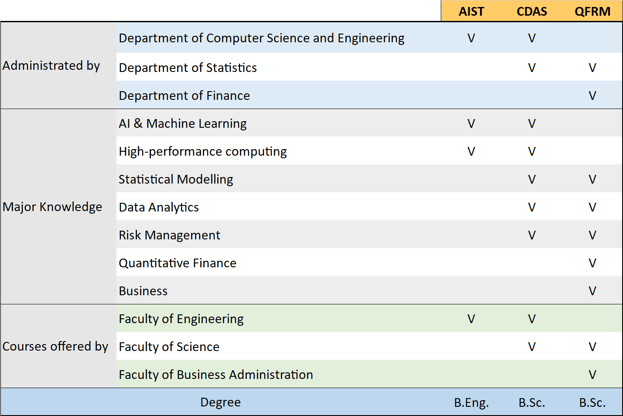This screenshot has height=416, width=623.
Task: Click the AIST column header
Action: [471, 11]
